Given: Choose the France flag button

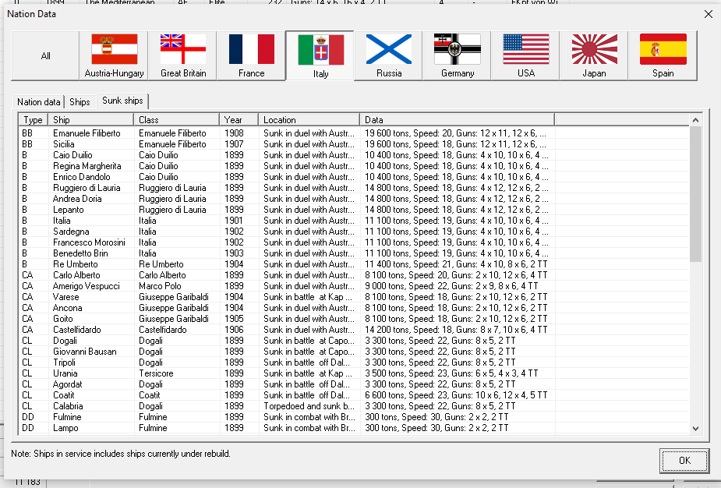Looking at the screenshot, I should [251, 55].
